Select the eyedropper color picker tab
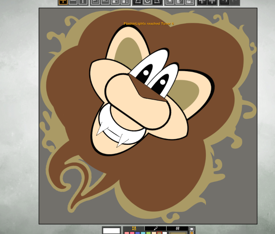 pyautogui.click(x=155, y=228)
